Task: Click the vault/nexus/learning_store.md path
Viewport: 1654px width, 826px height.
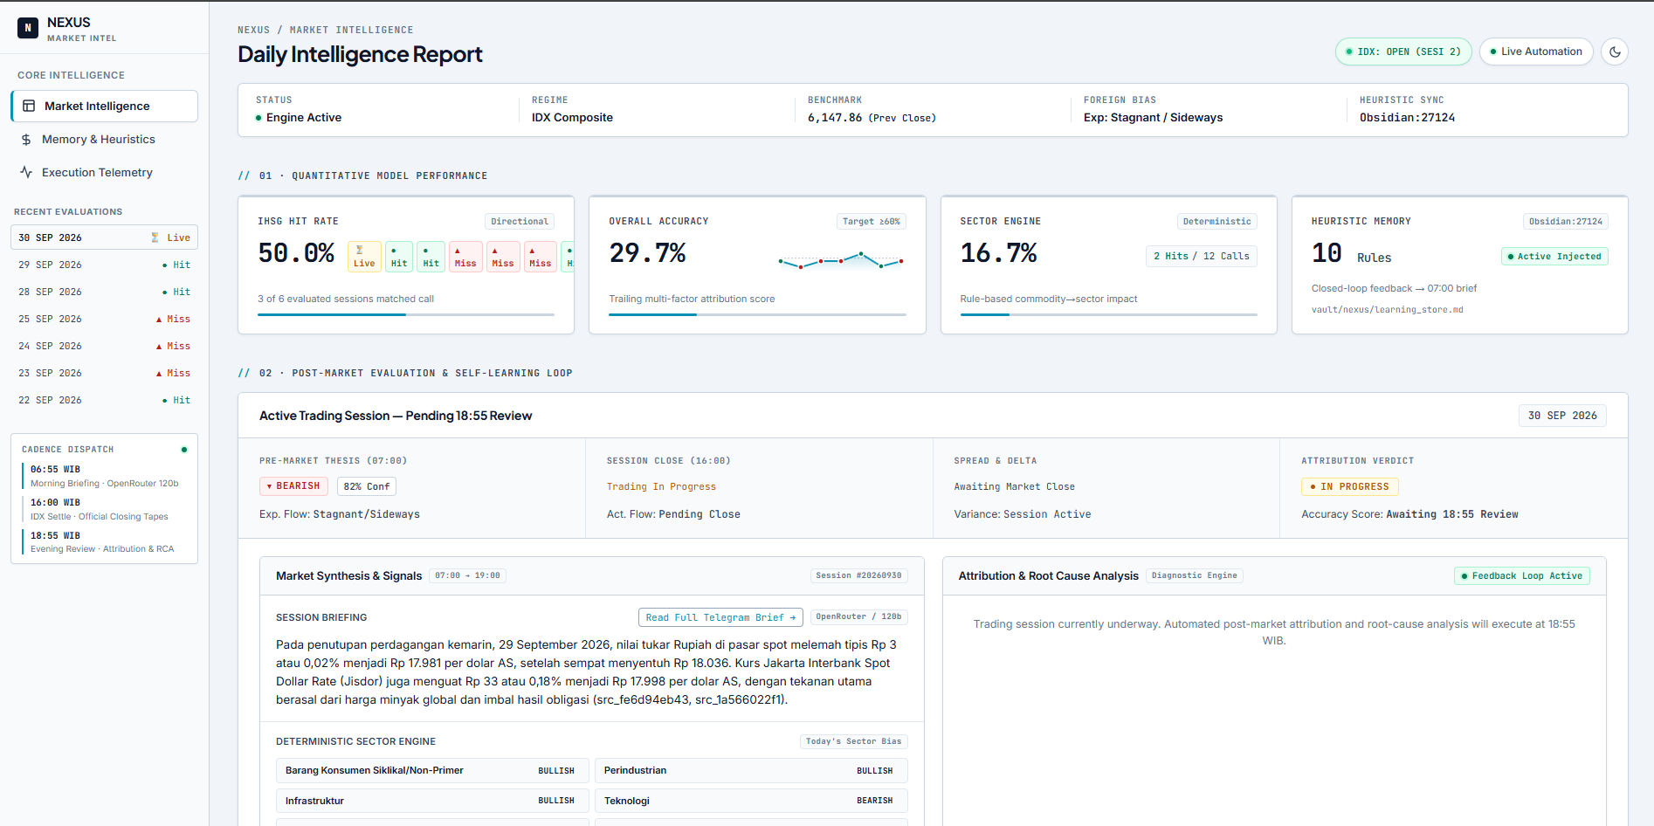Action: (1387, 310)
